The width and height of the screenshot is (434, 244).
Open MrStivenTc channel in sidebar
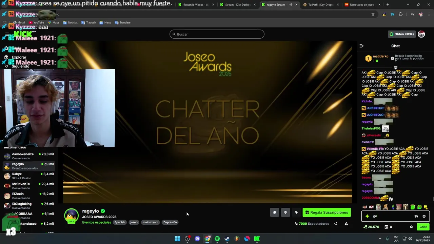29,186
